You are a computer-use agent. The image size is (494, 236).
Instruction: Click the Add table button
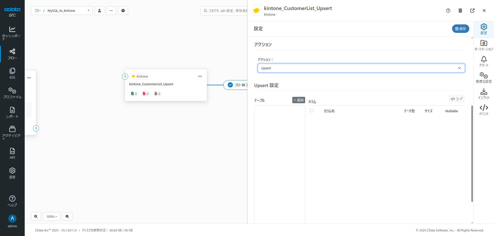(x=298, y=100)
